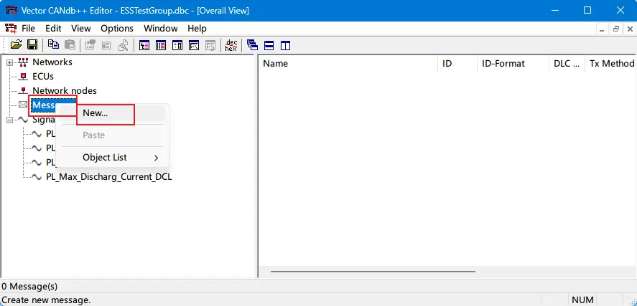Select the ECUs tree item
This screenshot has height=306, width=637.
[x=42, y=77]
